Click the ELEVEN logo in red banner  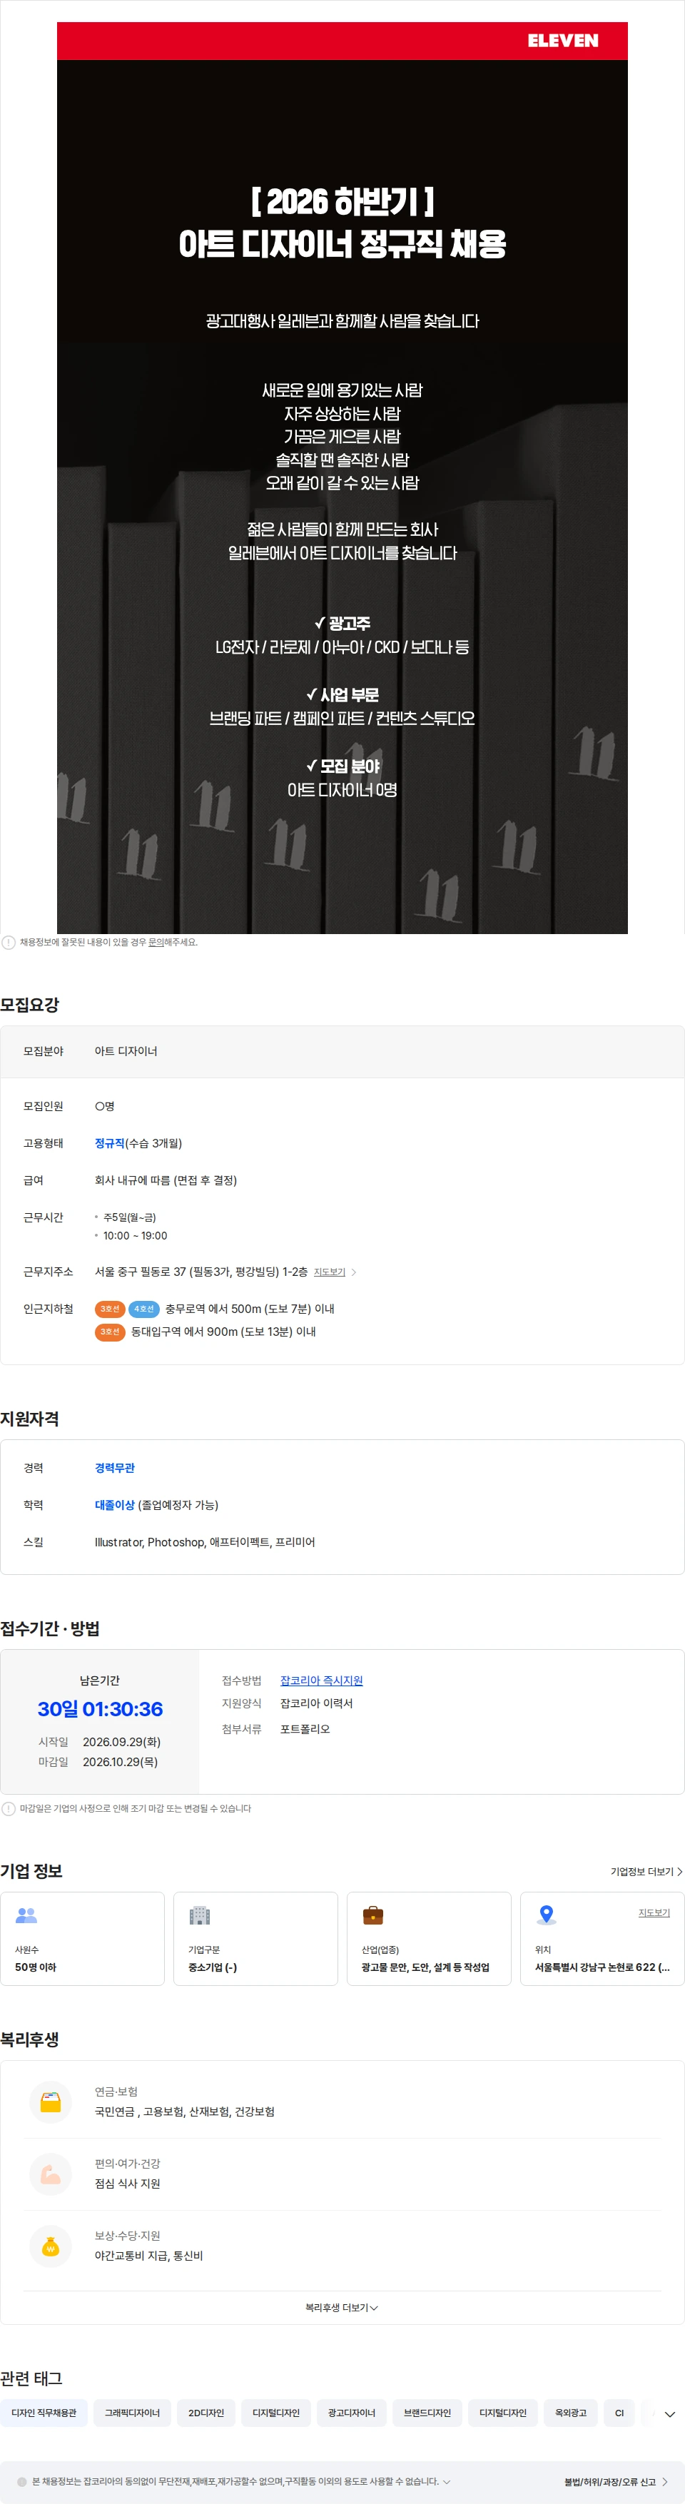[562, 41]
